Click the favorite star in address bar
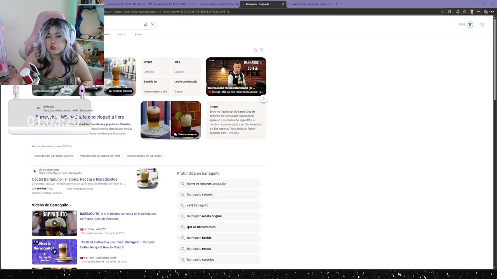Image resolution: width=497 pixels, height=279 pixels. 443,12
